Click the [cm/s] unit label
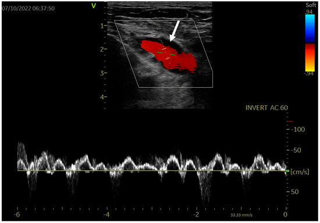 pos(300,172)
